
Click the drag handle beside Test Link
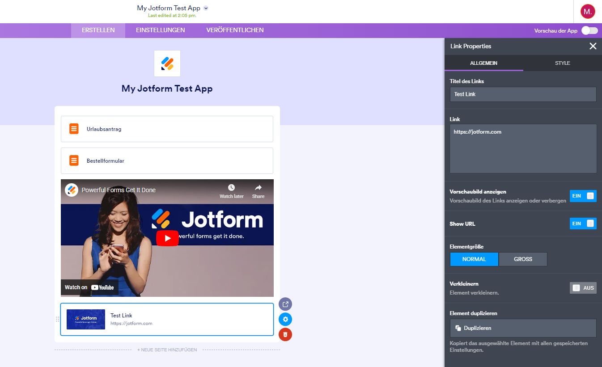point(57,319)
